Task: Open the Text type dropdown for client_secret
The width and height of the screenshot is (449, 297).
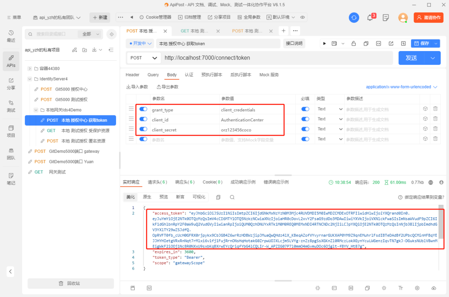Action: pos(330,129)
